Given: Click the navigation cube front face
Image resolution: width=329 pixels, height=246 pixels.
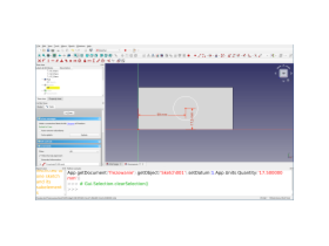Looking at the screenshot, I should click(x=283, y=73).
